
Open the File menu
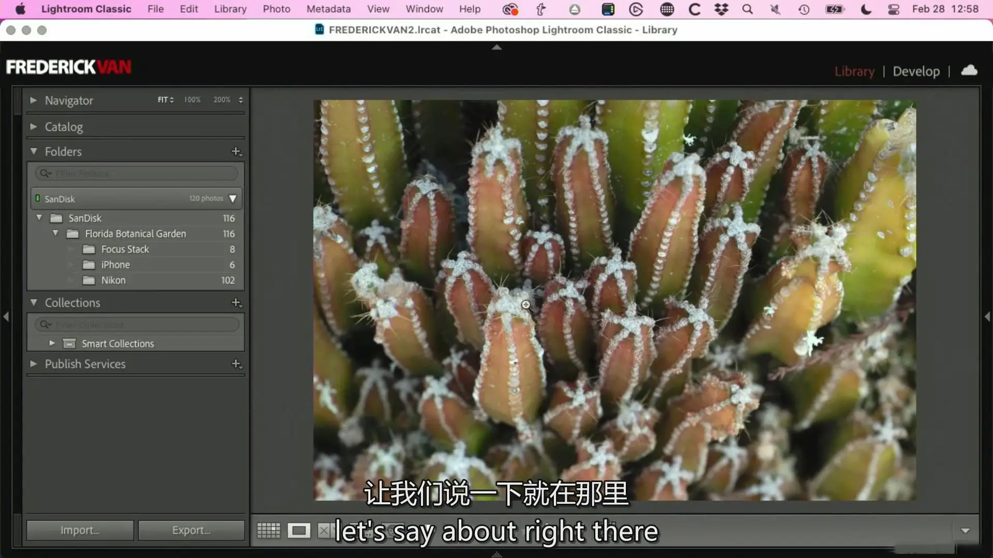point(155,9)
